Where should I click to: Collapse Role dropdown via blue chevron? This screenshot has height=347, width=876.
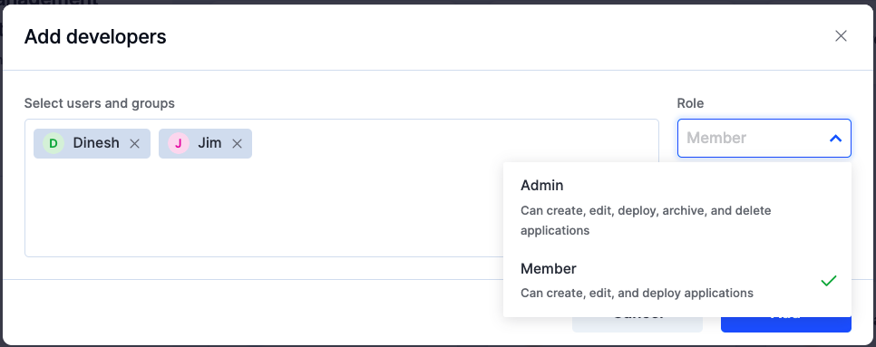point(835,139)
